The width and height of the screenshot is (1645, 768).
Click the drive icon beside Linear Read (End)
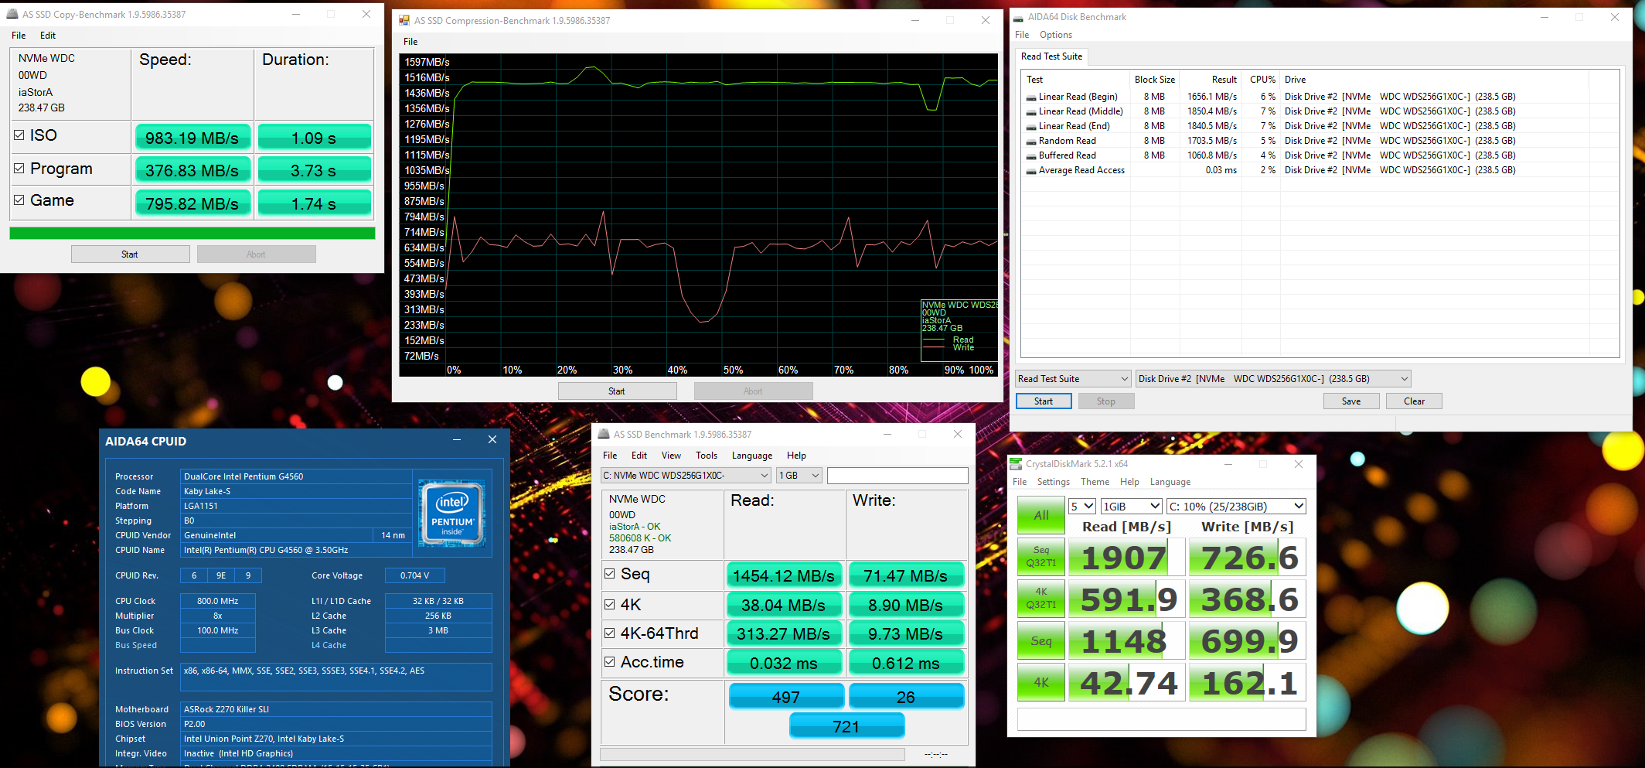1031,127
